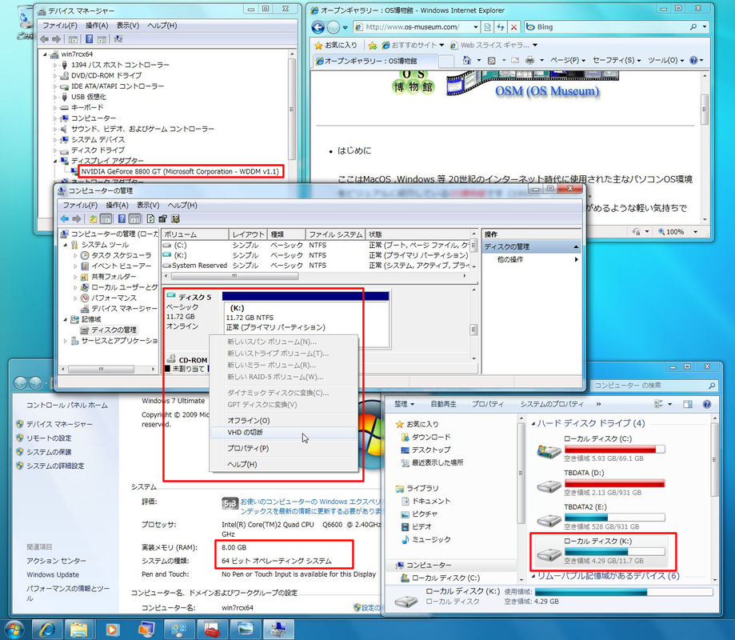
Task: Click the IE print icon in command bar
Action: click(x=531, y=61)
